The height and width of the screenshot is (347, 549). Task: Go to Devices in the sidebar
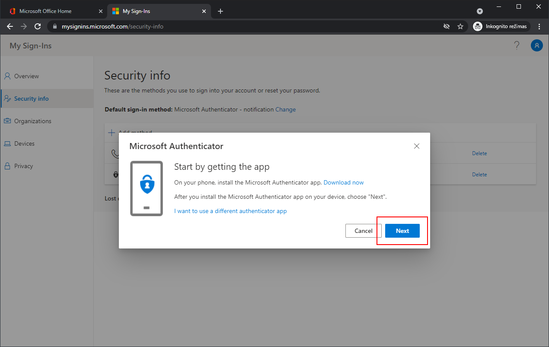click(24, 143)
